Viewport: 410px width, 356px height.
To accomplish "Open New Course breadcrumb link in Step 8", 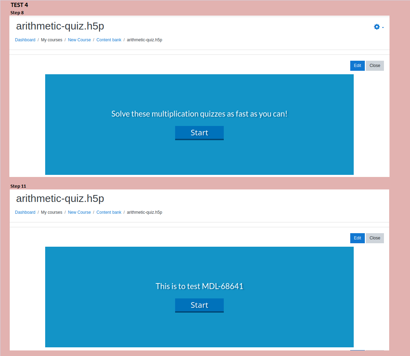I will [x=79, y=40].
